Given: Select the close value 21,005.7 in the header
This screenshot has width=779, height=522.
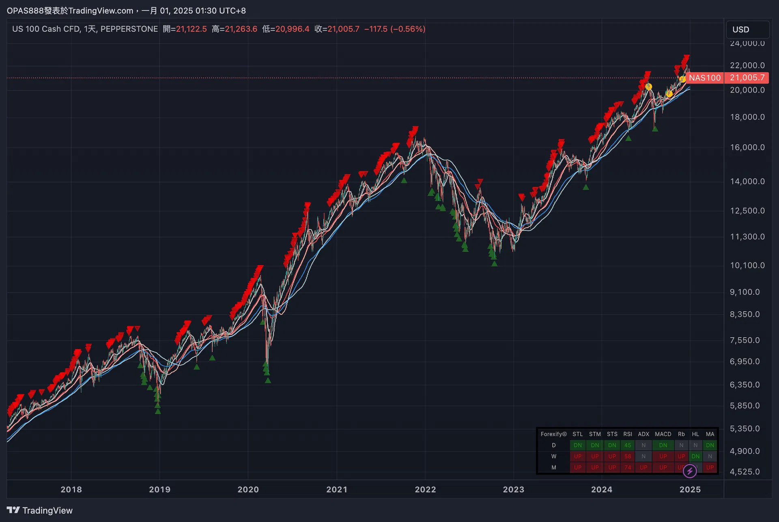Looking at the screenshot, I should (343, 29).
